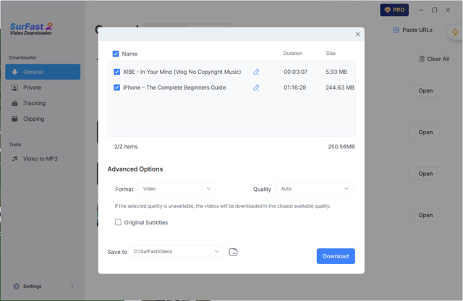Viewport: 463px width, 301px height.
Task: Open the browse folder icon next to save path
Action: tap(233, 252)
